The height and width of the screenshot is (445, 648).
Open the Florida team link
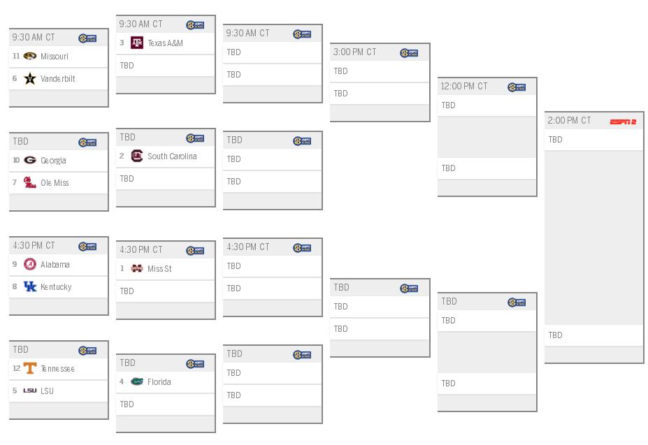coord(159,382)
